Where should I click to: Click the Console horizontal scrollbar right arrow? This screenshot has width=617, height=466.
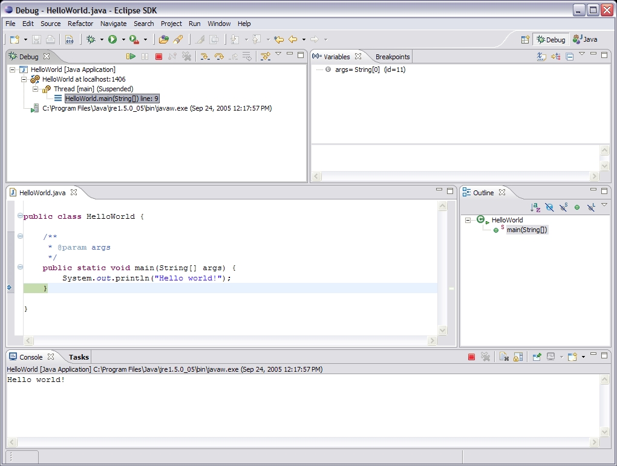point(594,442)
